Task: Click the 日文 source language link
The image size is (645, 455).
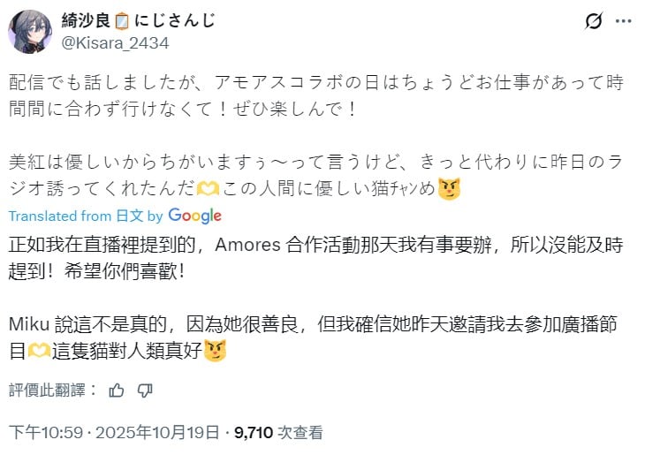Action: [129, 216]
